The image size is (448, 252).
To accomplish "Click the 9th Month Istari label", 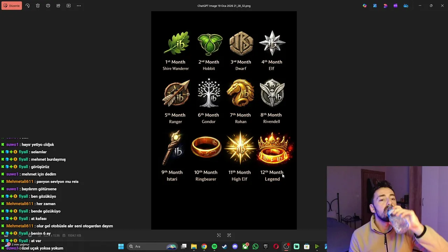I will tap(172, 175).
